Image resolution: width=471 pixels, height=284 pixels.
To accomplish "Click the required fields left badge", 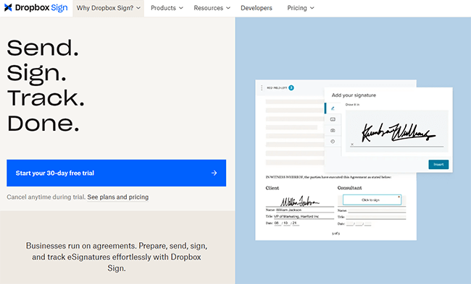I will point(291,87).
